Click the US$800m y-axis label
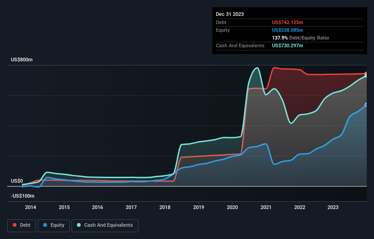The image size is (374, 239). [x=22, y=60]
